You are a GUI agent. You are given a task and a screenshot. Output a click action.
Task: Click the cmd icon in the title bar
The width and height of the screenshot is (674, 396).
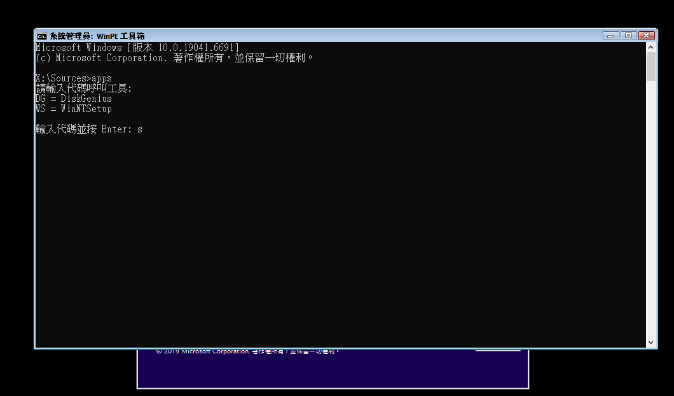click(x=42, y=36)
